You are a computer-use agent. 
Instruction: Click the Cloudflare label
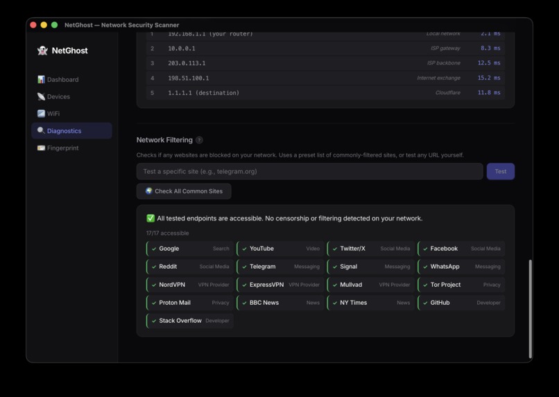click(x=448, y=93)
